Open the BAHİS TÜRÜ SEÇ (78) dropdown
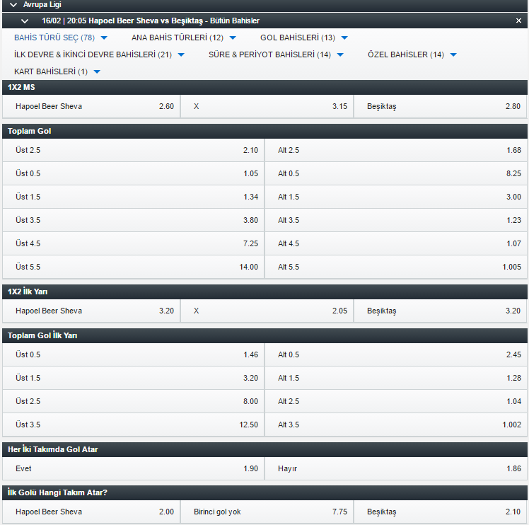This screenshot has height=525, width=529. point(61,37)
